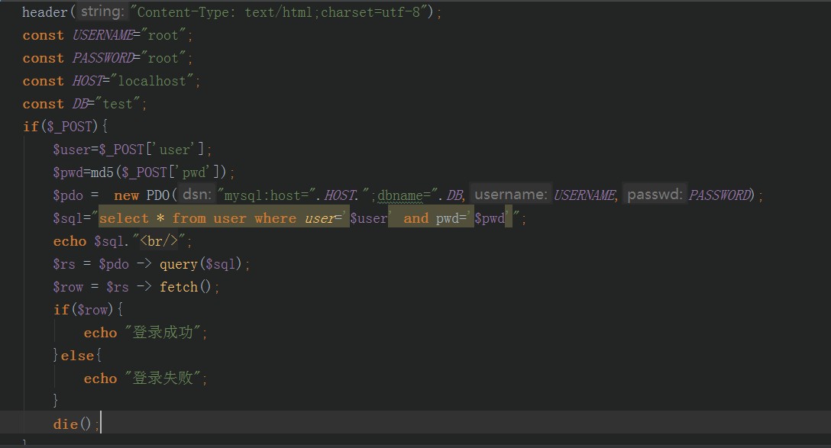Click the query($sql) method call
This screenshot has height=448, width=831.
point(201,264)
